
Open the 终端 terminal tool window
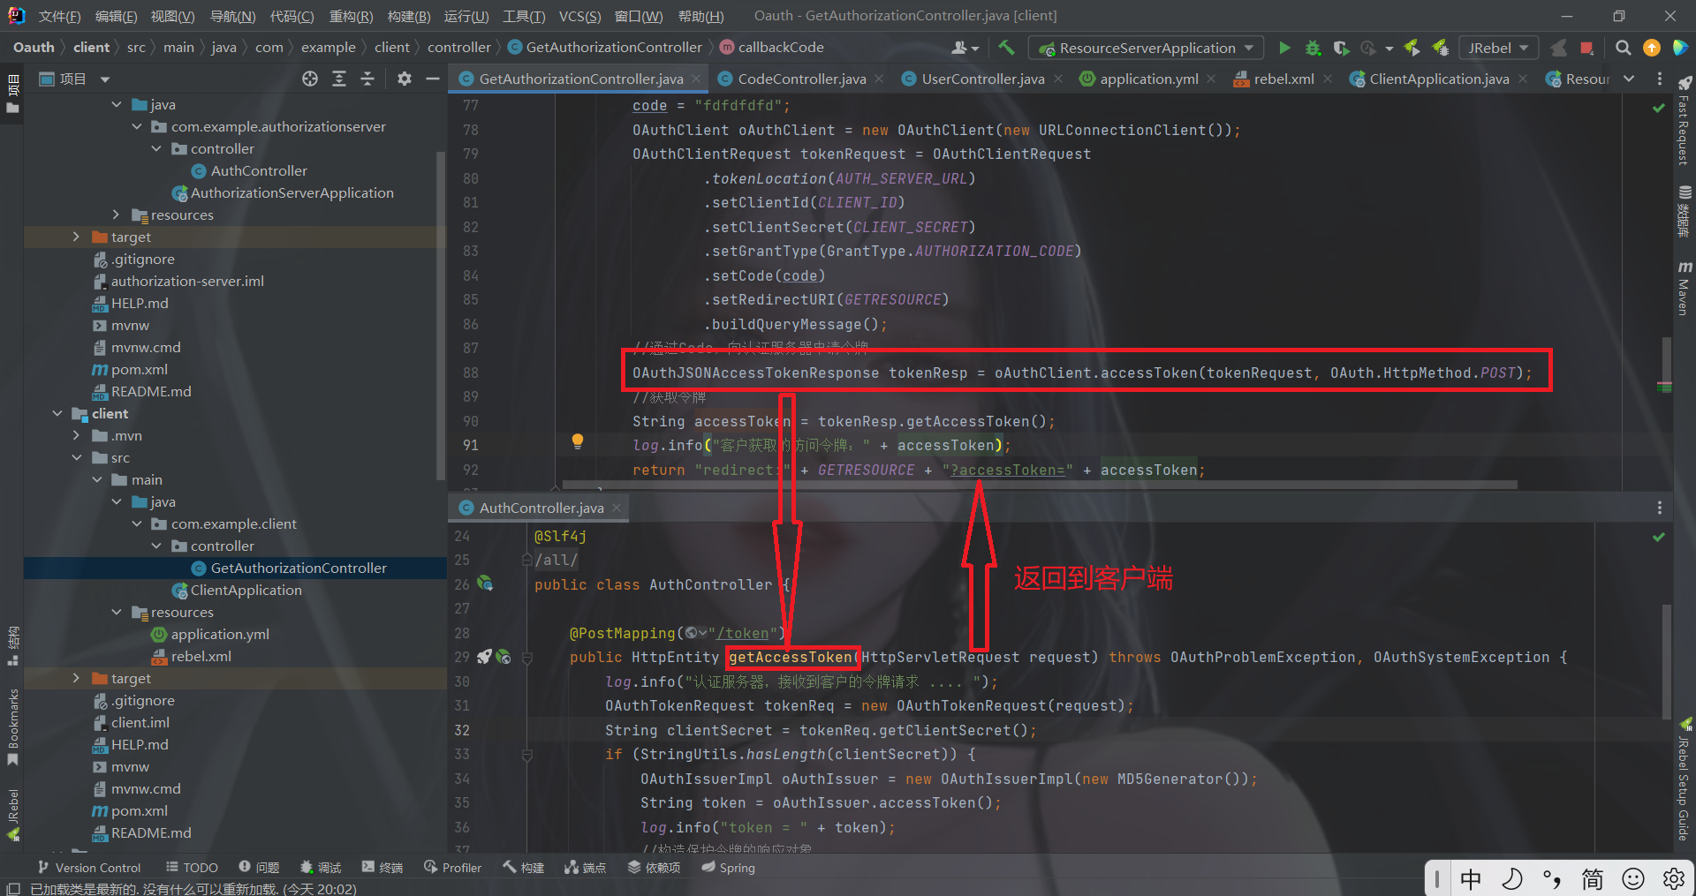coord(382,867)
